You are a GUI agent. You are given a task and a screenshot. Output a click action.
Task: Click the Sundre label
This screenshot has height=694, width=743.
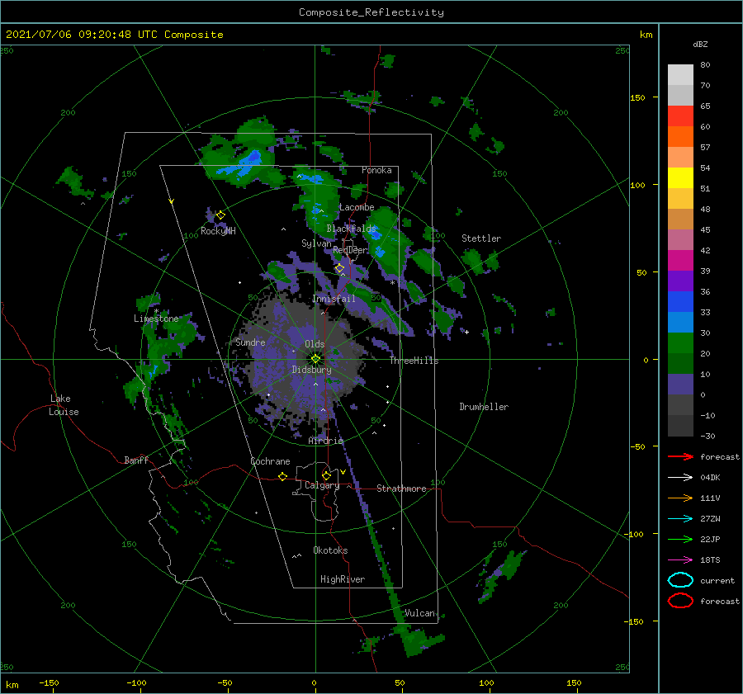250,342
